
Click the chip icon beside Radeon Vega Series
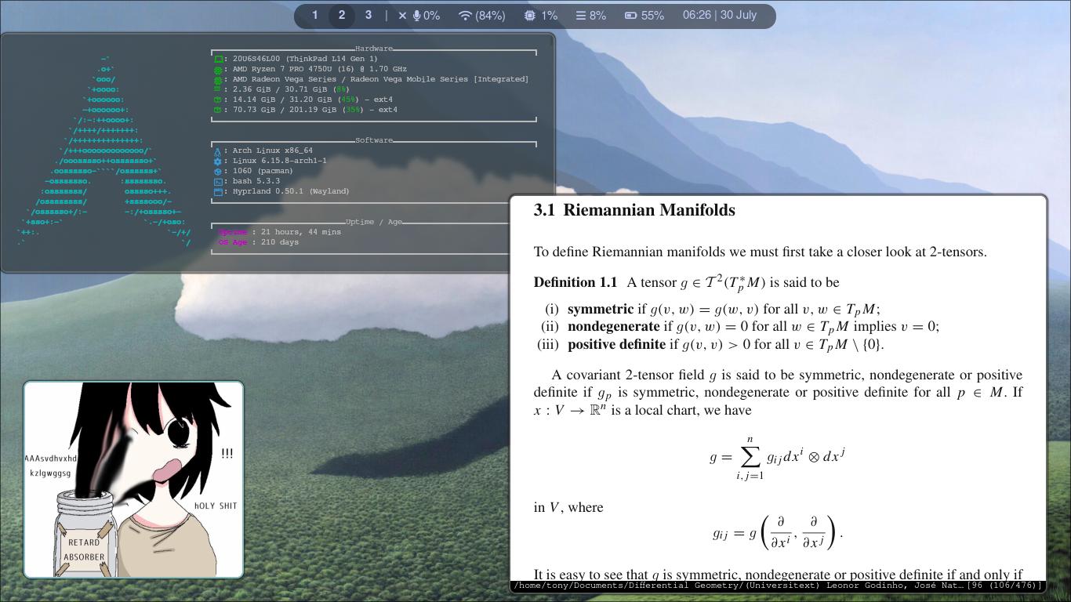coord(218,79)
